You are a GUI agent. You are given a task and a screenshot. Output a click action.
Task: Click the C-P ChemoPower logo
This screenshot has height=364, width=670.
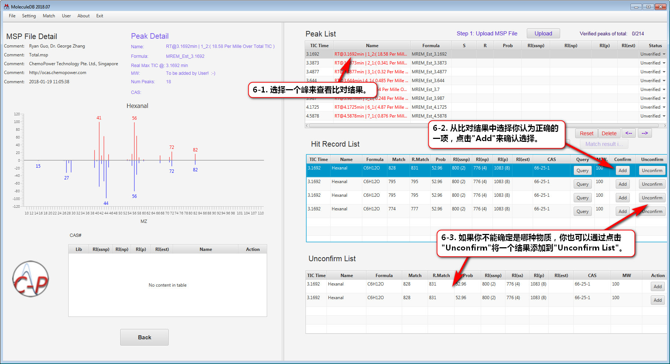(31, 279)
